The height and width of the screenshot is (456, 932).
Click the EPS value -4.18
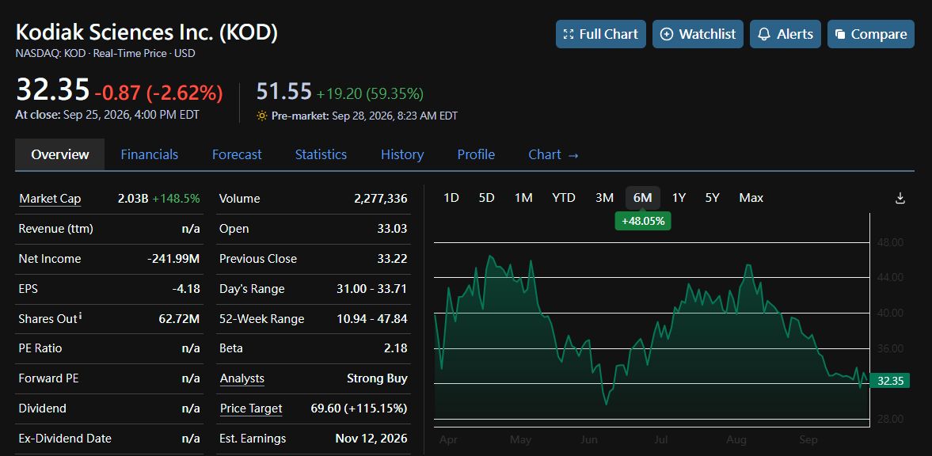pyautogui.click(x=186, y=289)
